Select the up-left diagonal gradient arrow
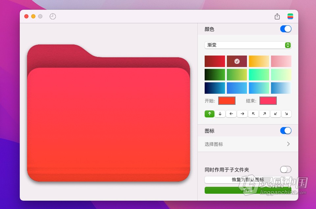Image resolution: width=316 pixels, height=209 pixels. (x=253, y=114)
